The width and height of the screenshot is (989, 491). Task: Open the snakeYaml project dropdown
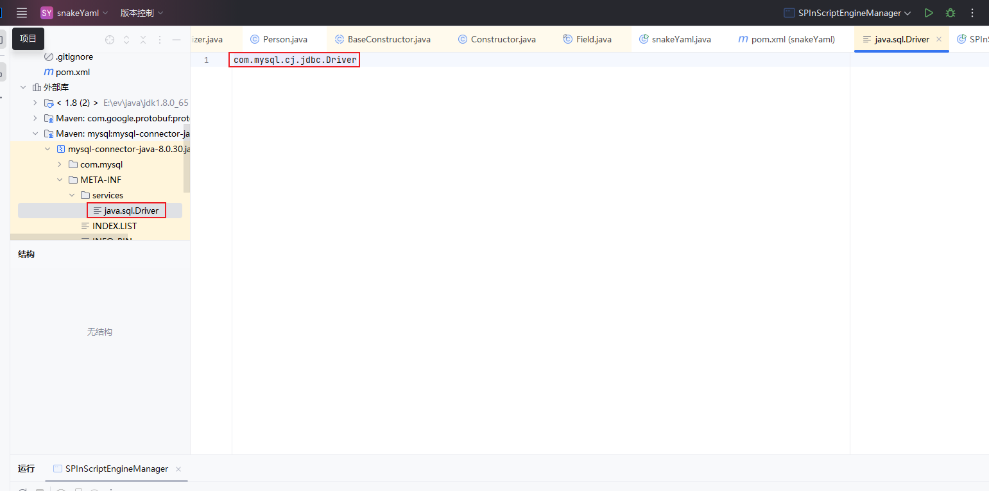pyautogui.click(x=74, y=13)
